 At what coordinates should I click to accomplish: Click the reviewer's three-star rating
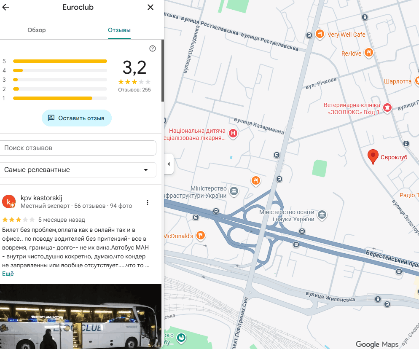coord(19,220)
